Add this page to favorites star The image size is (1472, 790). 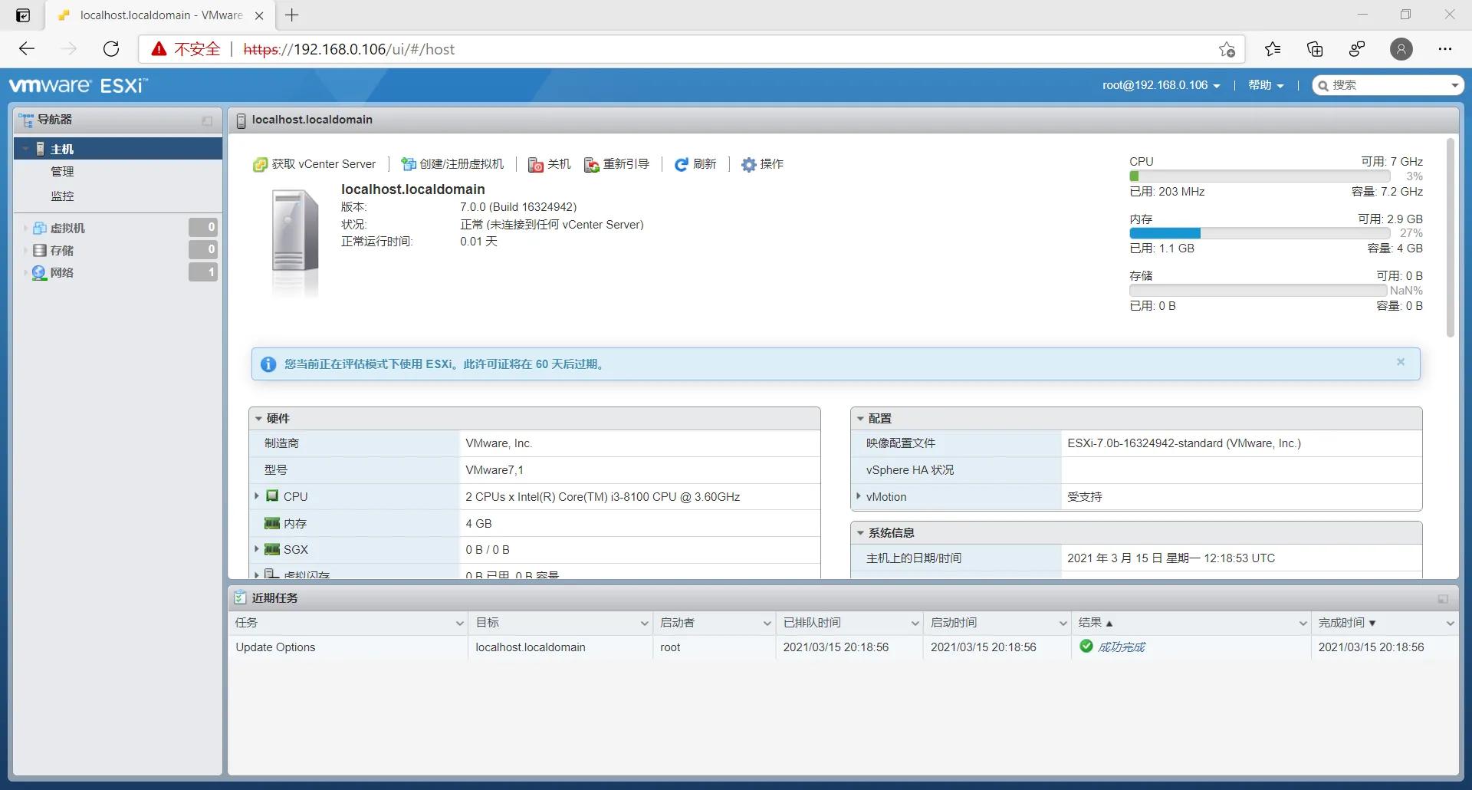pyautogui.click(x=1227, y=49)
